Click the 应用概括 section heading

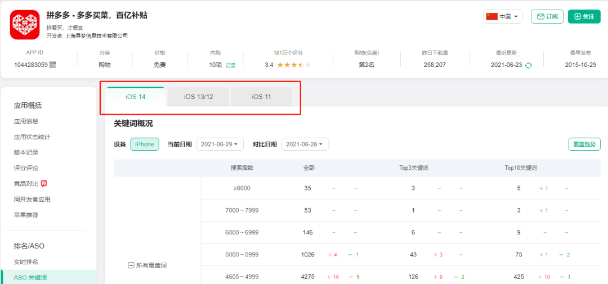[28, 105]
